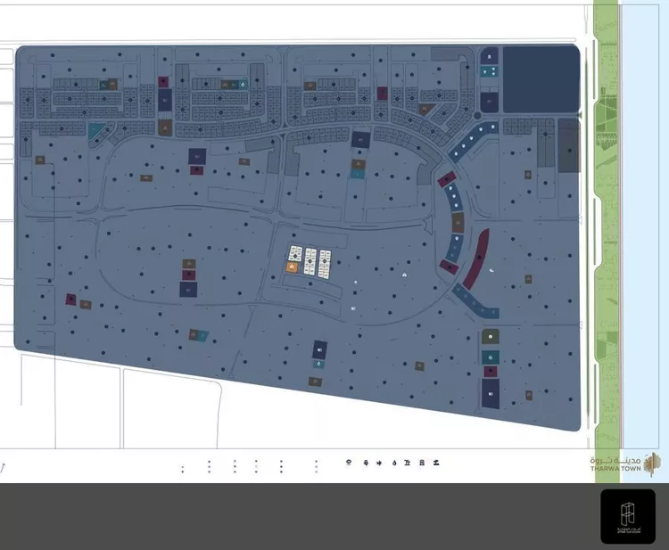The image size is (669, 550).
Task: Click the legend icon right of the droplet
Action: [x=407, y=463]
